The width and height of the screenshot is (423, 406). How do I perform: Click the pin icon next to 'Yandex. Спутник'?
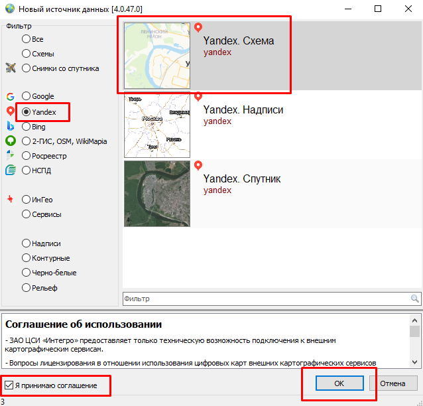click(198, 165)
